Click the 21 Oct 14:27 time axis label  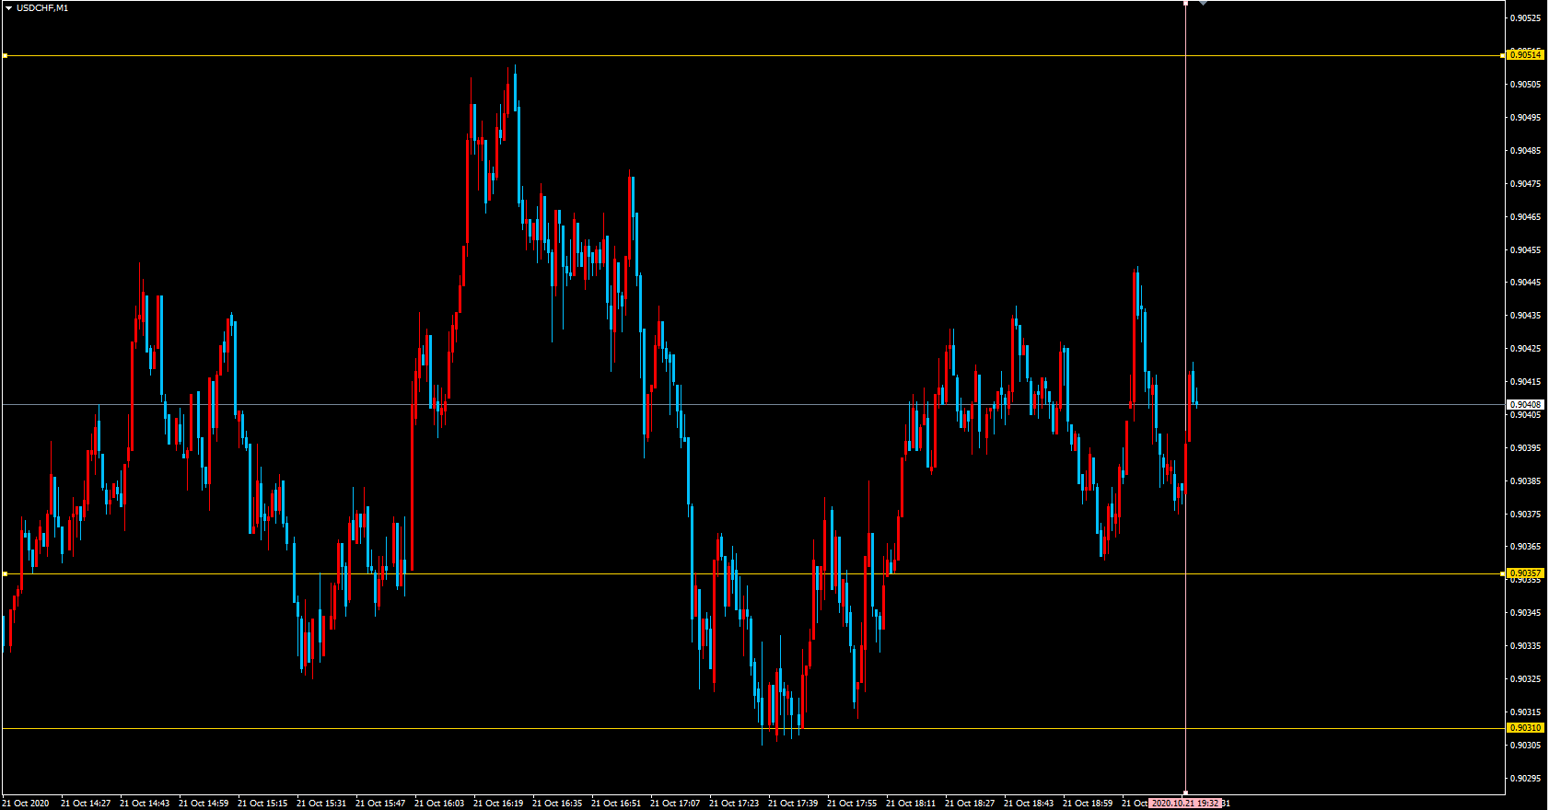pyautogui.click(x=86, y=804)
